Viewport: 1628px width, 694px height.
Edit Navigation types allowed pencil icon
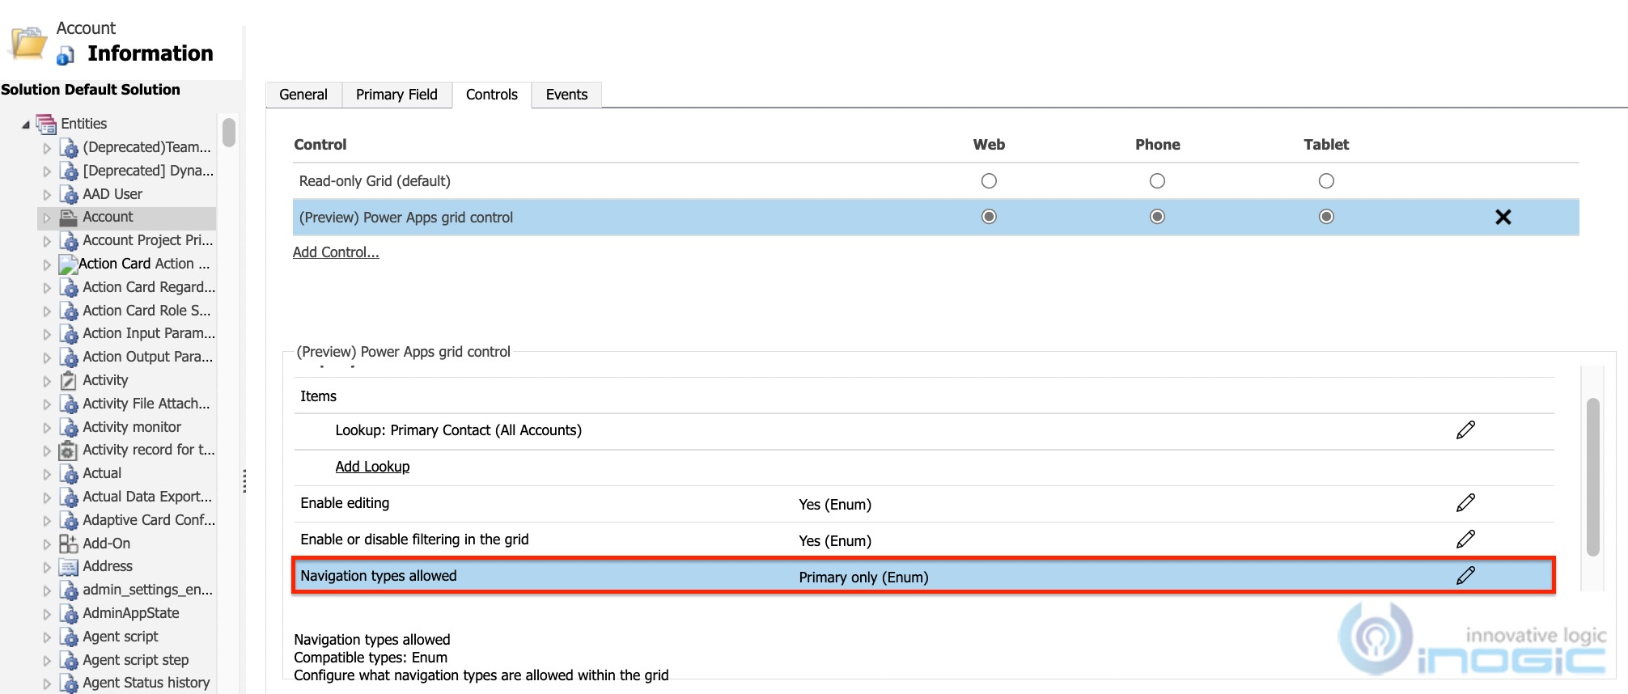pos(1465,576)
